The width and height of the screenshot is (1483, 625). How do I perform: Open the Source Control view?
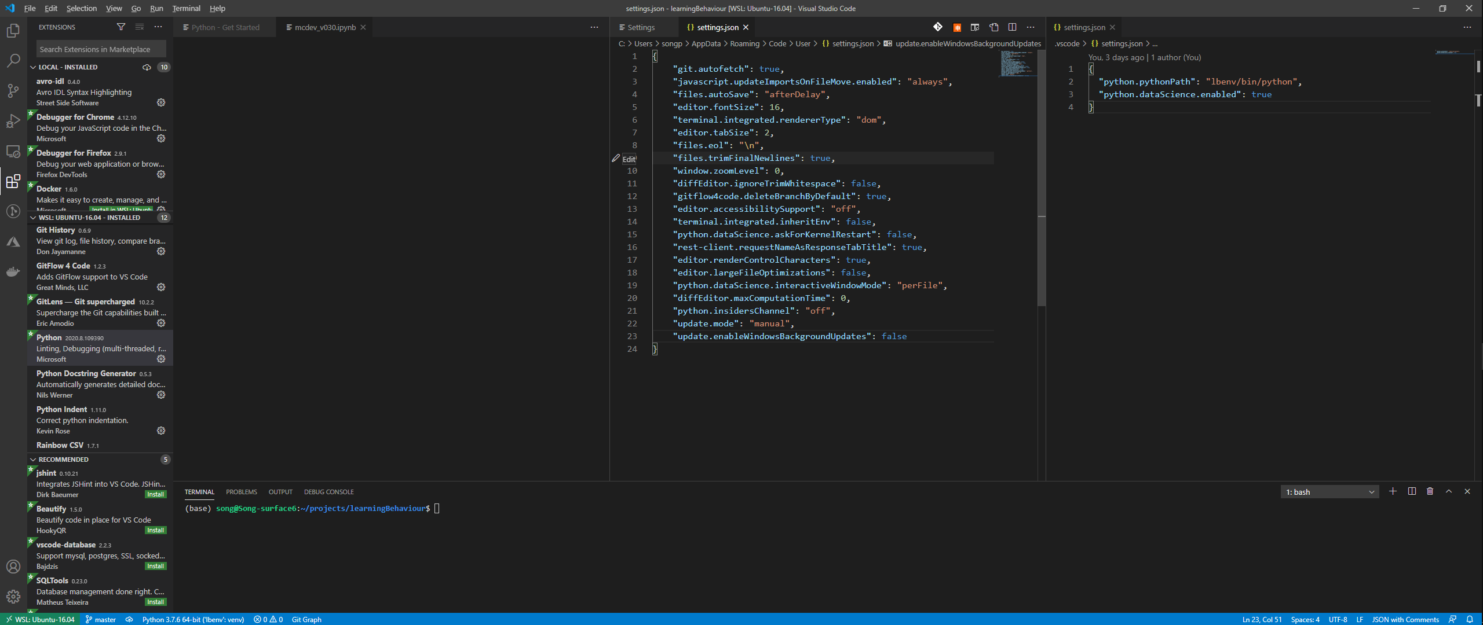pyautogui.click(x=13, y=90)
